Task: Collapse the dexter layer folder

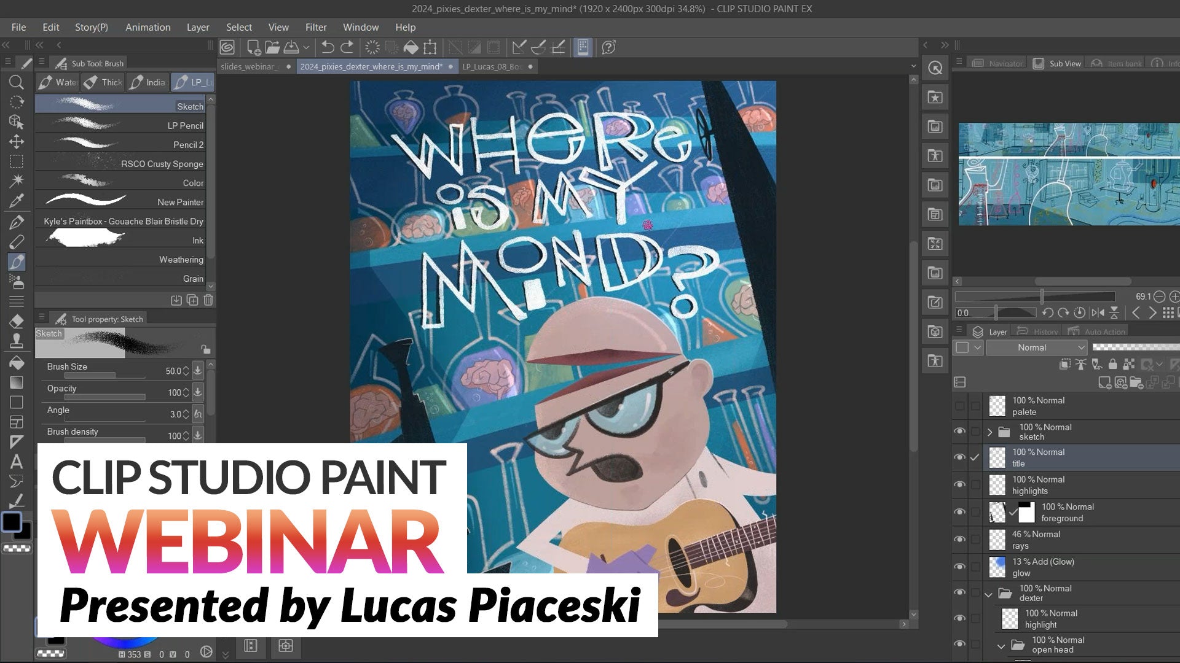Action: (988, 594)
